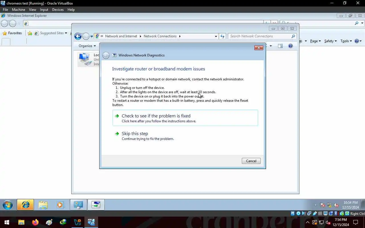
Task: Refresh the Network Connections address bar
Action: pyautogui.click(x=223, y=36)
